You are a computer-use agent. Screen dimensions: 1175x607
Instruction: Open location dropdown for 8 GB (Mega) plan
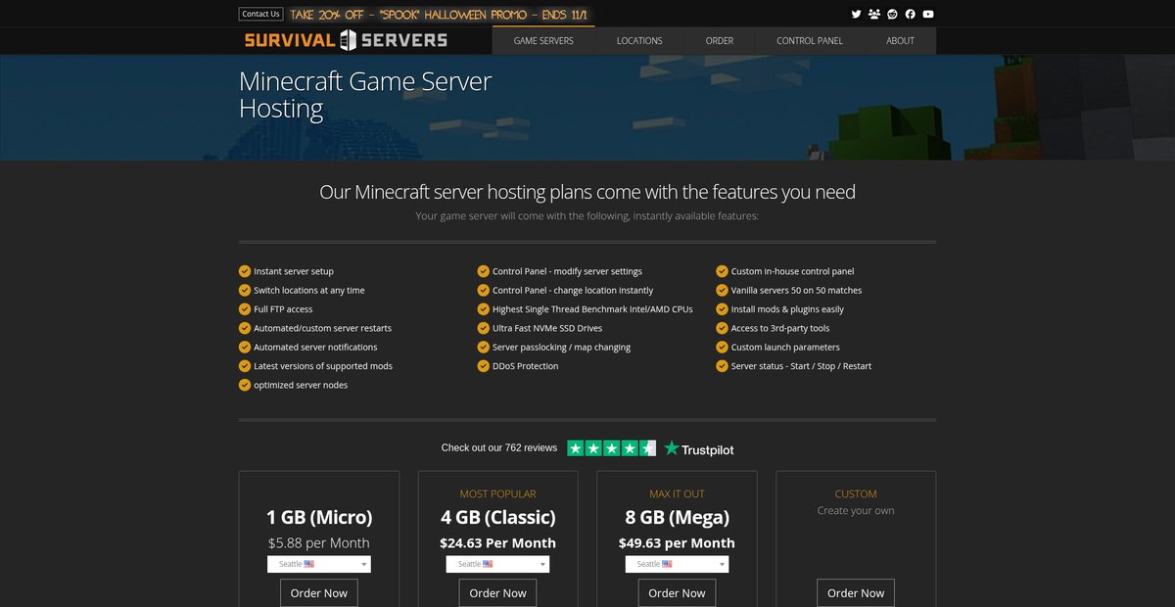coord(677,564)
